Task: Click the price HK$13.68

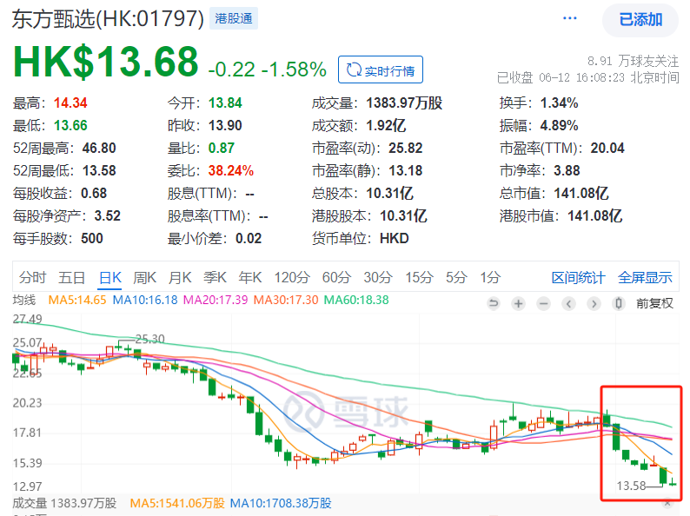Action: [x=106, y=61]
